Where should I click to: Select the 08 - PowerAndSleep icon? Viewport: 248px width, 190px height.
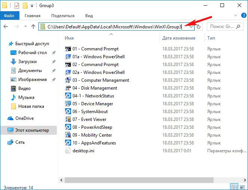(68, 127)
